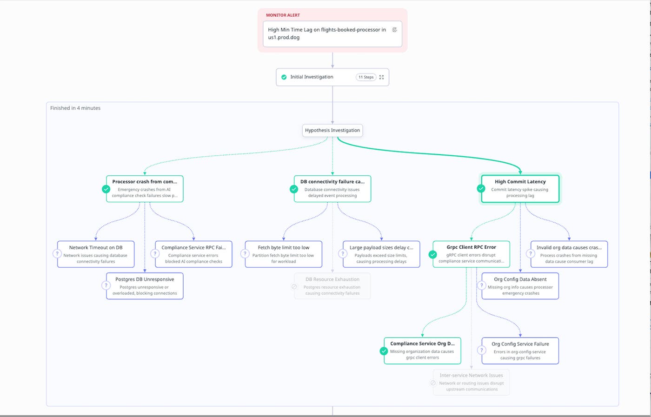
Task: Open the 11 Steps badge
Action: coord(366,77)
